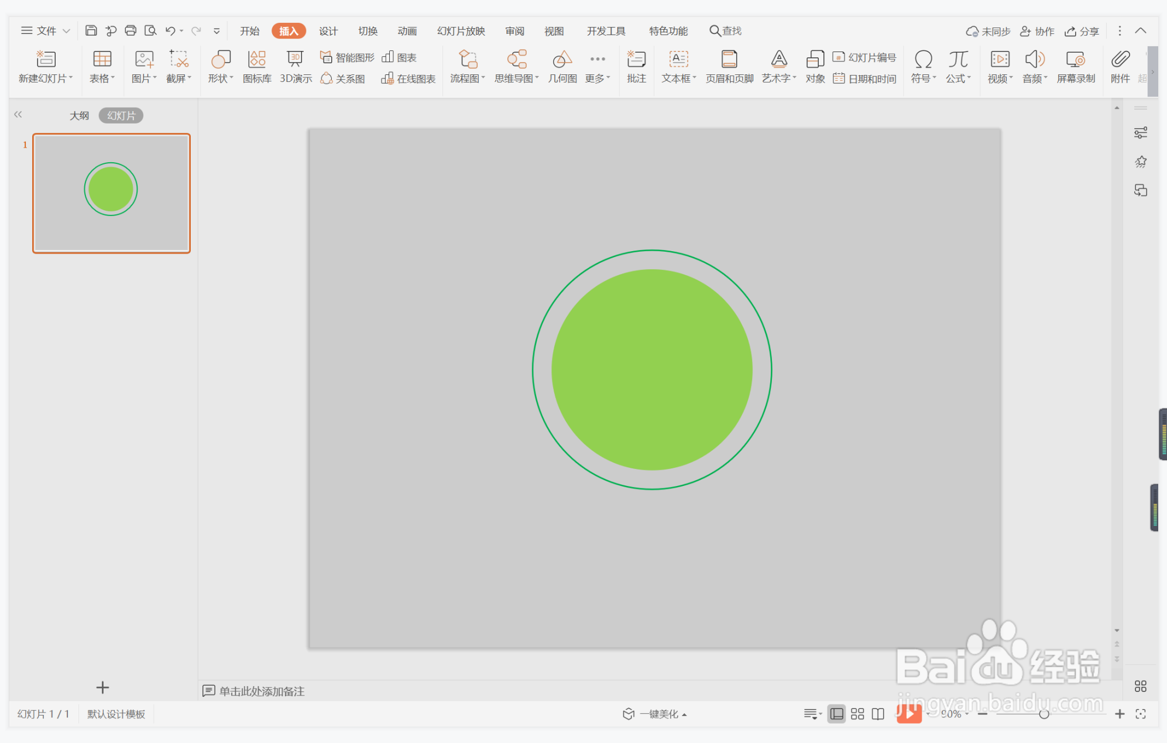Switch to the 设计 ribbon tab

tap(328, 31)
